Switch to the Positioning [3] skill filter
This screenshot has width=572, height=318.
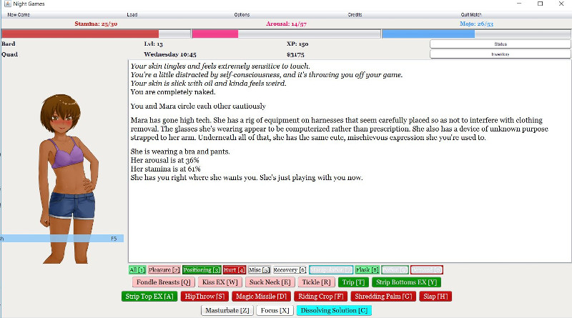202,270
